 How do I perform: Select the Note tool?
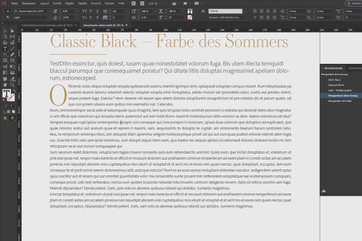pyautogui.click(x=5, y=79)
